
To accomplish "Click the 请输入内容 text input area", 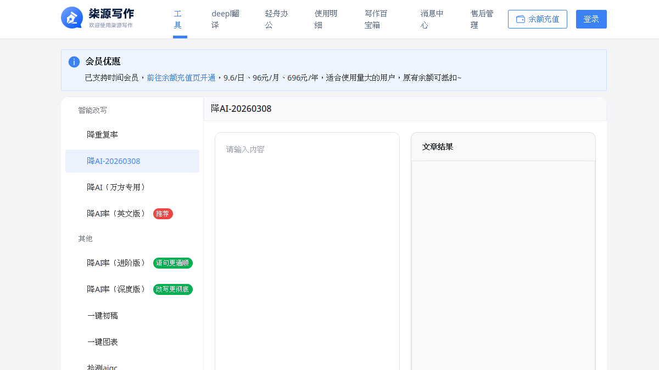I will coord(307,251).
